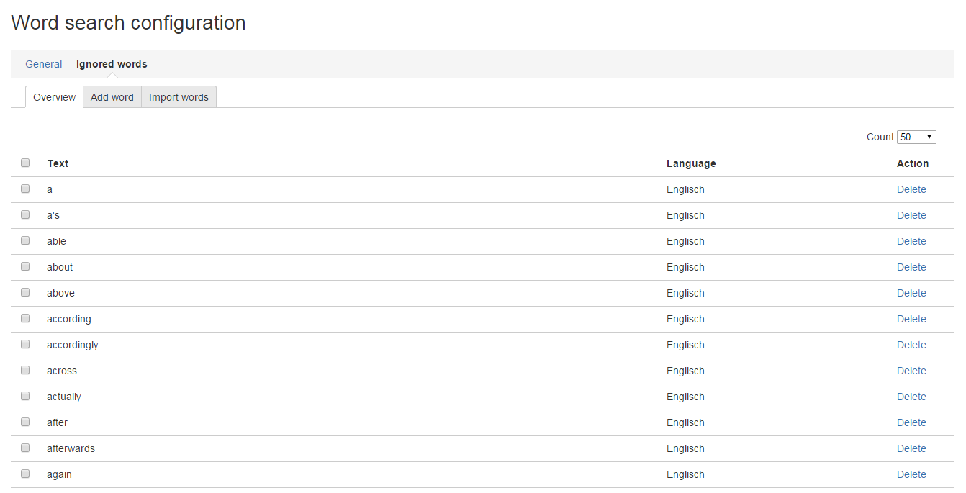Screen dimensions: 966x493
Task: Mark the 'afterwards' row checkbox
Action: coord(25,448)
